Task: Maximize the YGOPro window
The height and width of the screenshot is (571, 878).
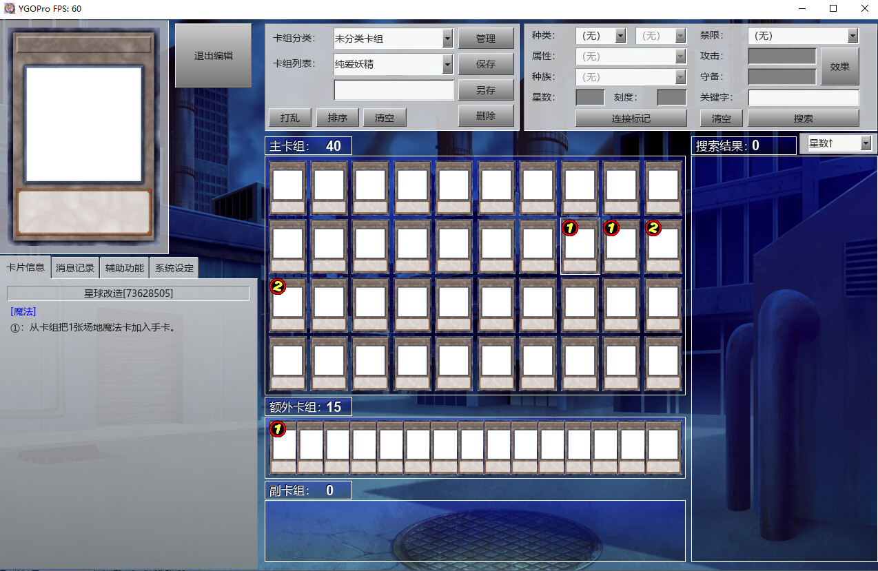Action: (x=833, y=8)
